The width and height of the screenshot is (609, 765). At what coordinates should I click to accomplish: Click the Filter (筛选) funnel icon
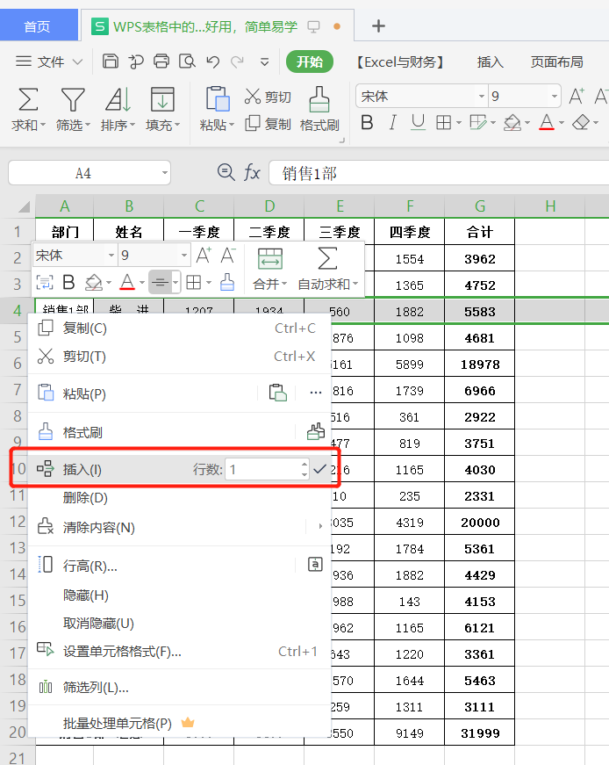point(73,99)
